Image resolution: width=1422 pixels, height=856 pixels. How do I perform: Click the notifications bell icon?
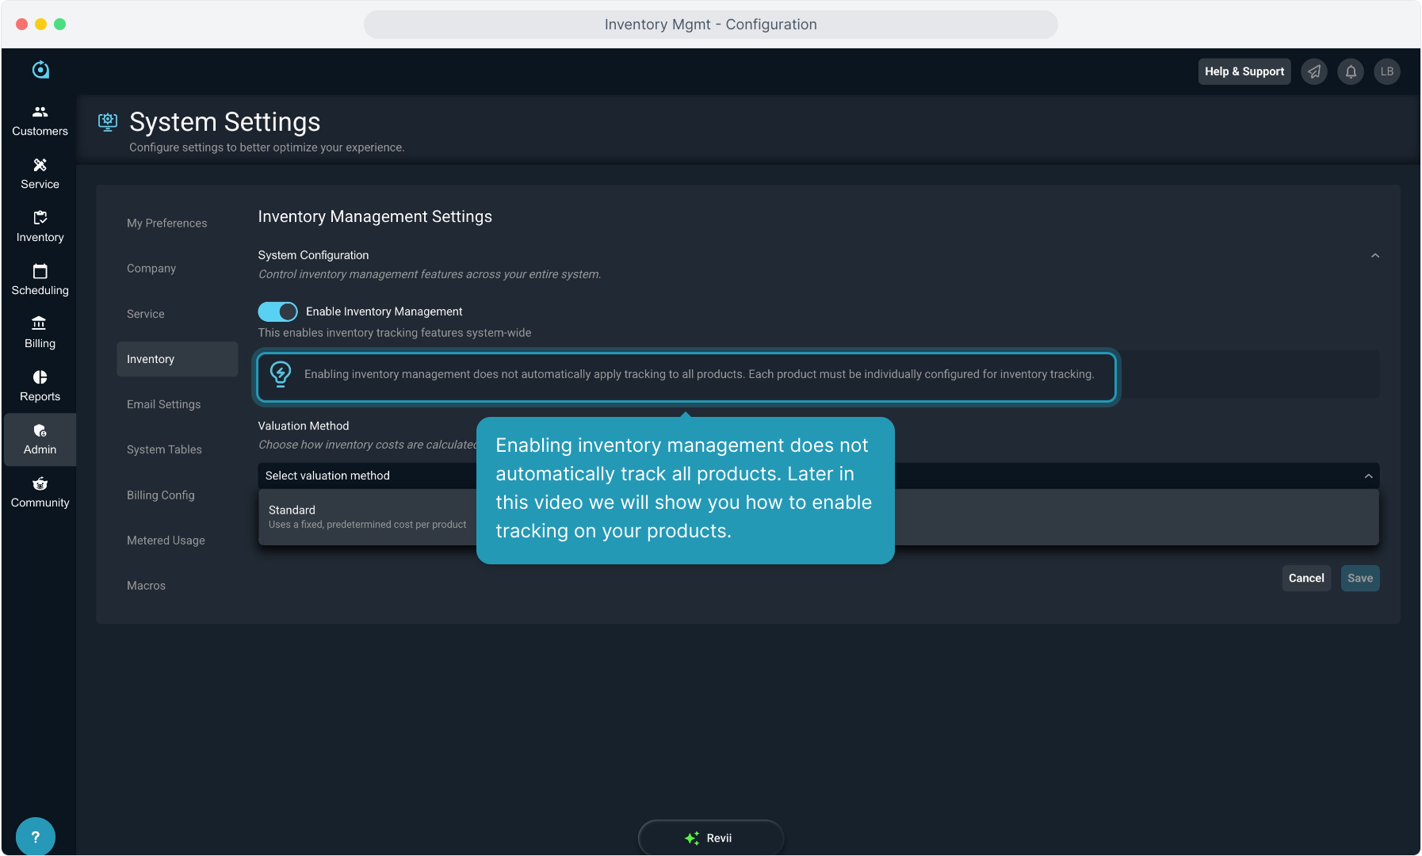coord(1351,72)
